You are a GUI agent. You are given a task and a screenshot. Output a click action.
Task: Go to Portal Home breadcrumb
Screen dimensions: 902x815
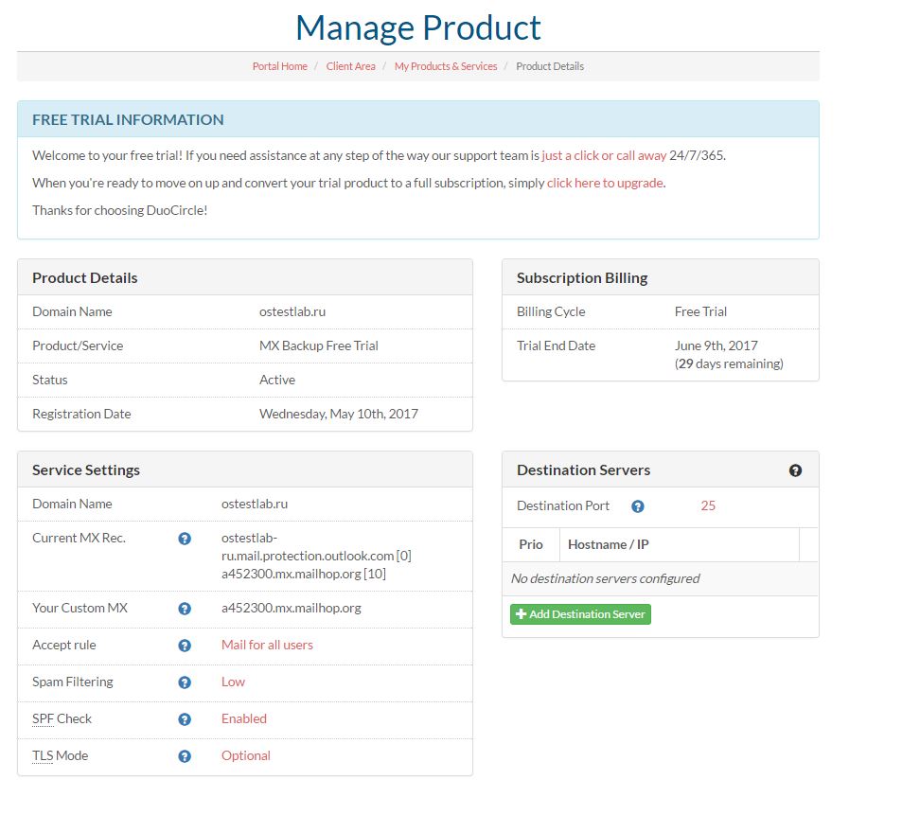pos(279,66)
